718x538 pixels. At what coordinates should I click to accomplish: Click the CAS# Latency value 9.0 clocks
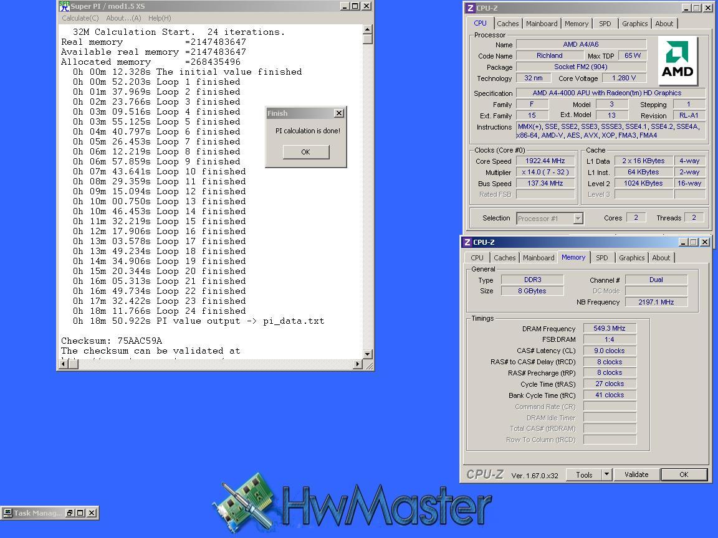coord(610,351)
